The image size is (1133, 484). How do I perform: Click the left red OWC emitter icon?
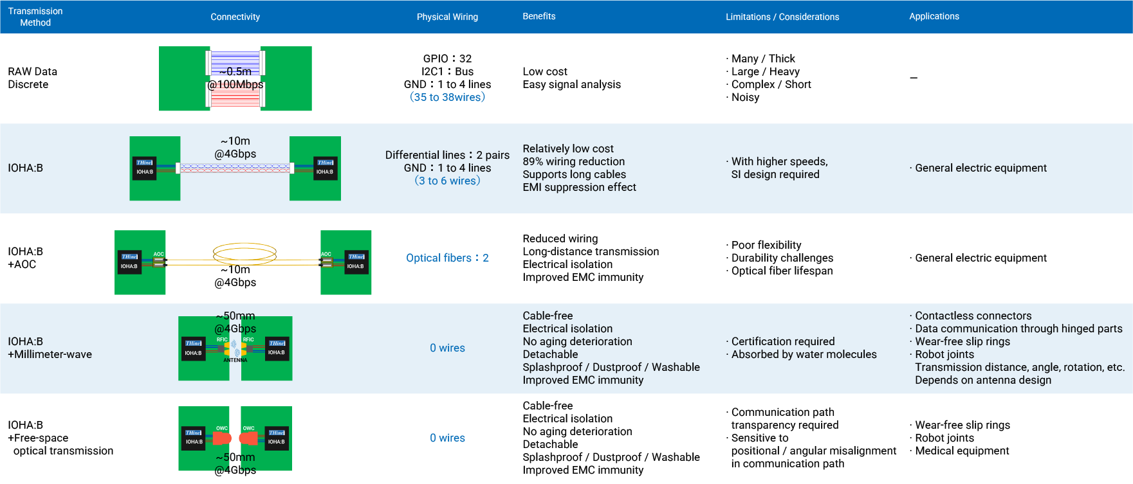(221, 438)
